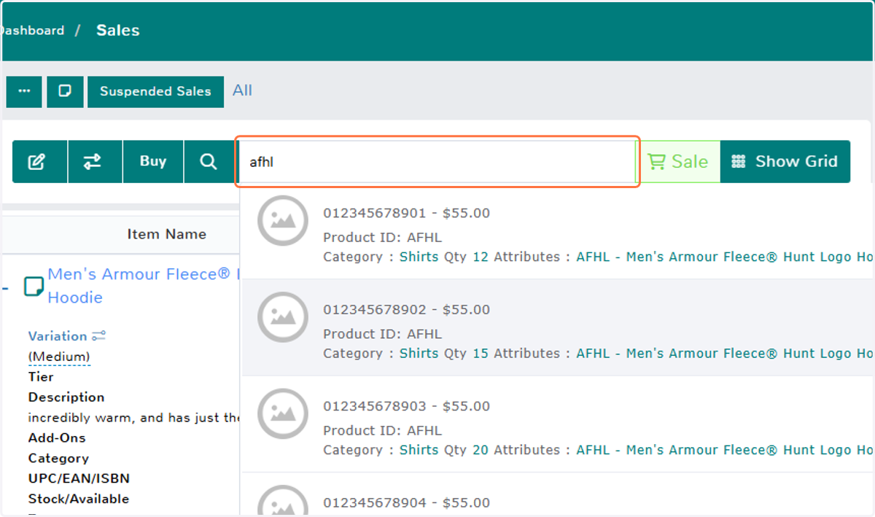Open Dashboard breadcrumb link

[x=32, y=31]
